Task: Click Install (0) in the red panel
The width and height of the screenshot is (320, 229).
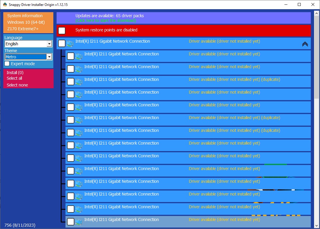Action: (15, 73)
